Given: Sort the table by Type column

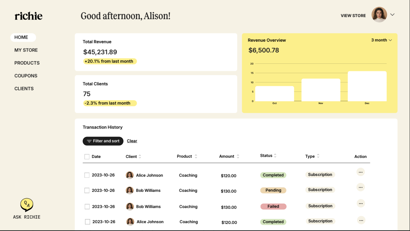Looking at the screenshot, I should pyautogui.click(x=318, y=156).
